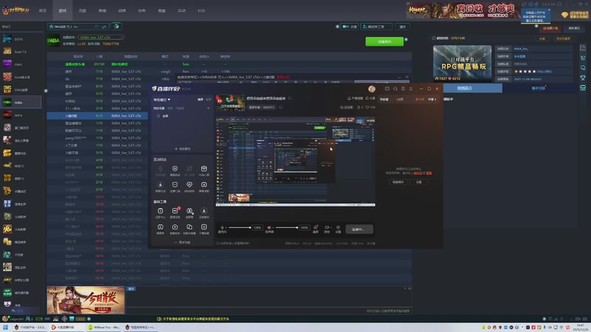Click the 直播中 button in the streaming app
The image size is (591, 332).
point(358,229)
